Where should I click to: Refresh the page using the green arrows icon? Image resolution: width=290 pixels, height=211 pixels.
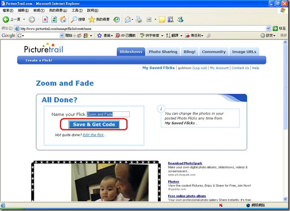click(x=54, y=19)
